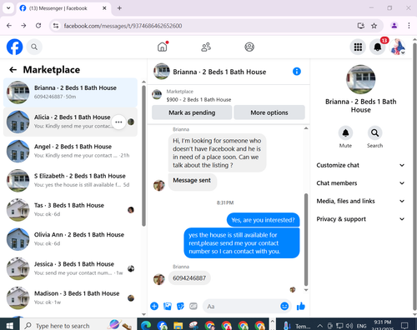
Task: Open the emoji picker smiley icon
Action: (x=284, y=306)
